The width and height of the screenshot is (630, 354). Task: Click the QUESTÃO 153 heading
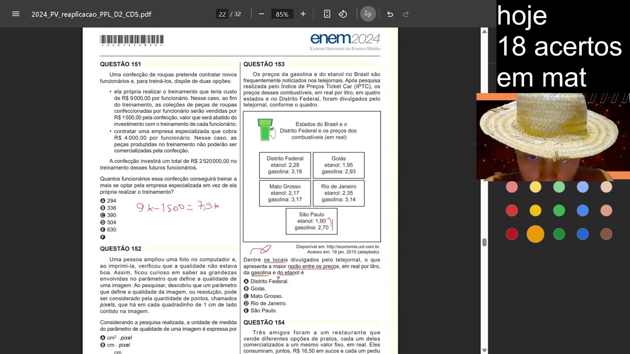[264, 64]
